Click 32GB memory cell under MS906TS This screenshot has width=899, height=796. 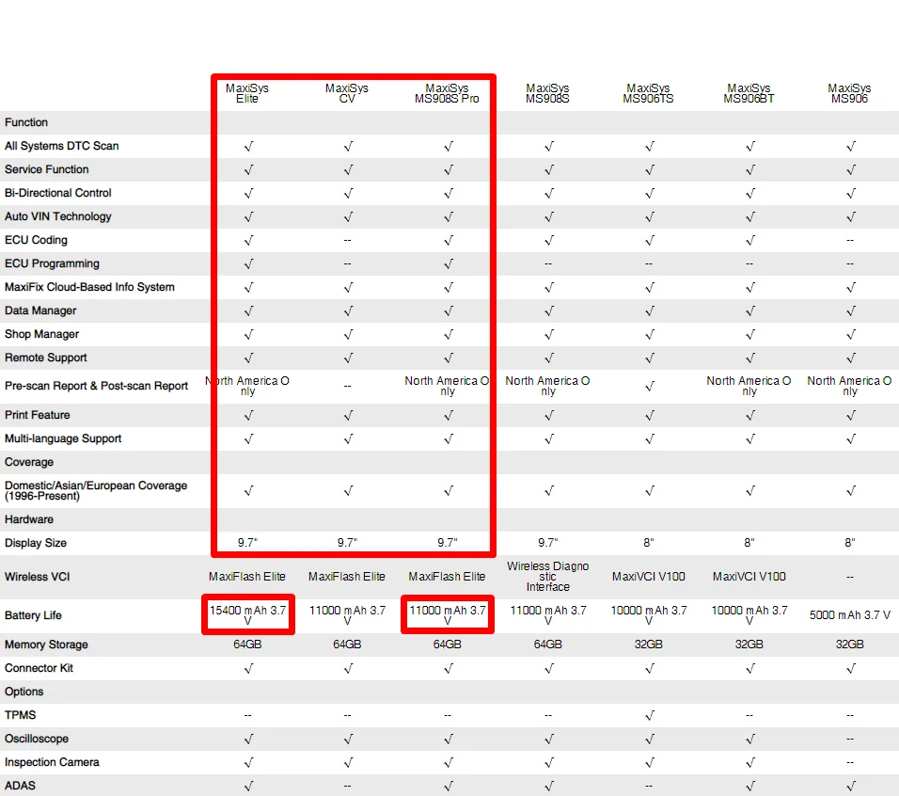point(649,644)
